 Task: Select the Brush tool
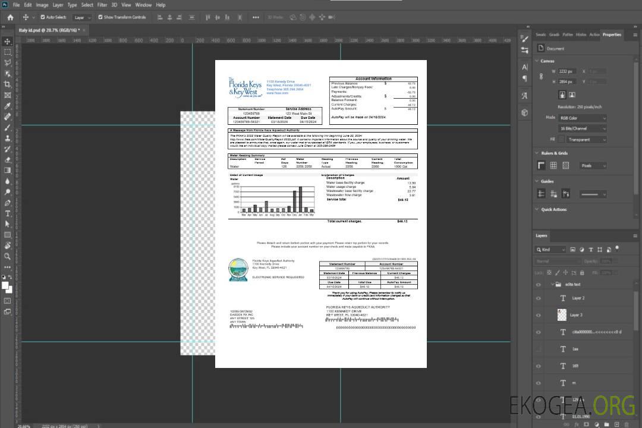click(7, 127)
